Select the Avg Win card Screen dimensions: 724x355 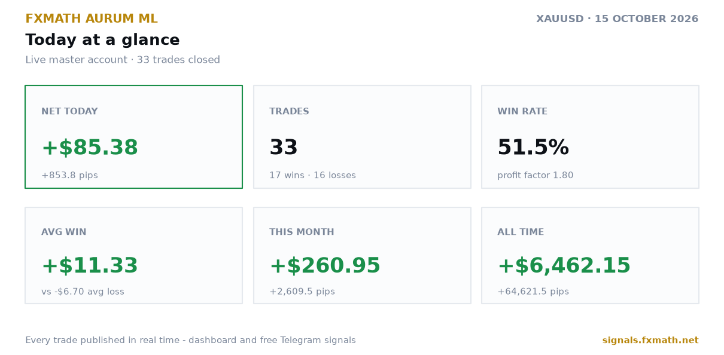[133, 256]
